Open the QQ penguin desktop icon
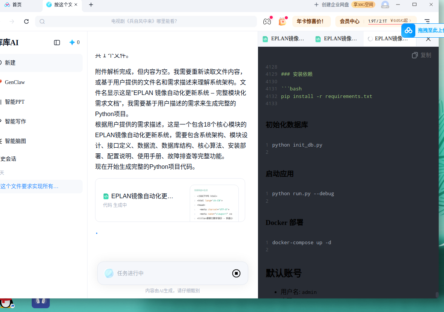444x312 pixels. pos(6,303)
